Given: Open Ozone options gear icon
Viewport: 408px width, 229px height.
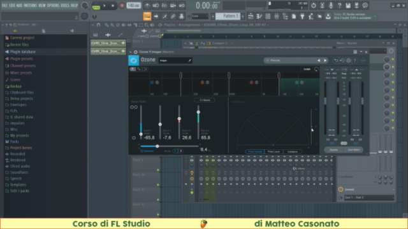Looking at the screenshot, I should (x=349, y=60).
